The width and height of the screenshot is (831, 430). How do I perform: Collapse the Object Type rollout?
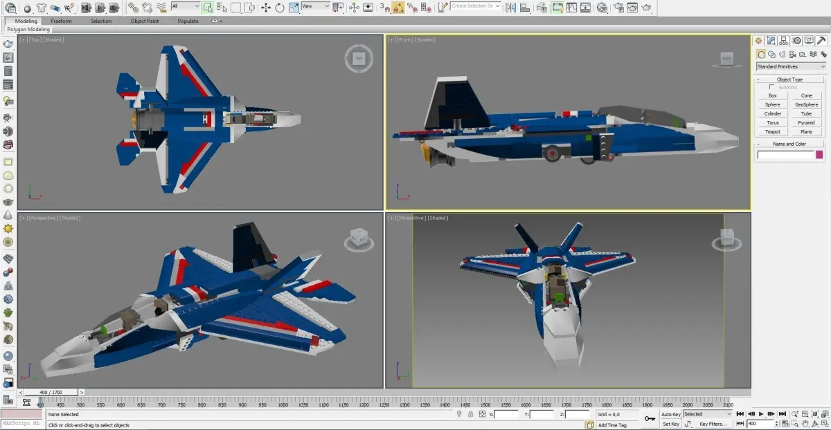[x=789, y=80]
